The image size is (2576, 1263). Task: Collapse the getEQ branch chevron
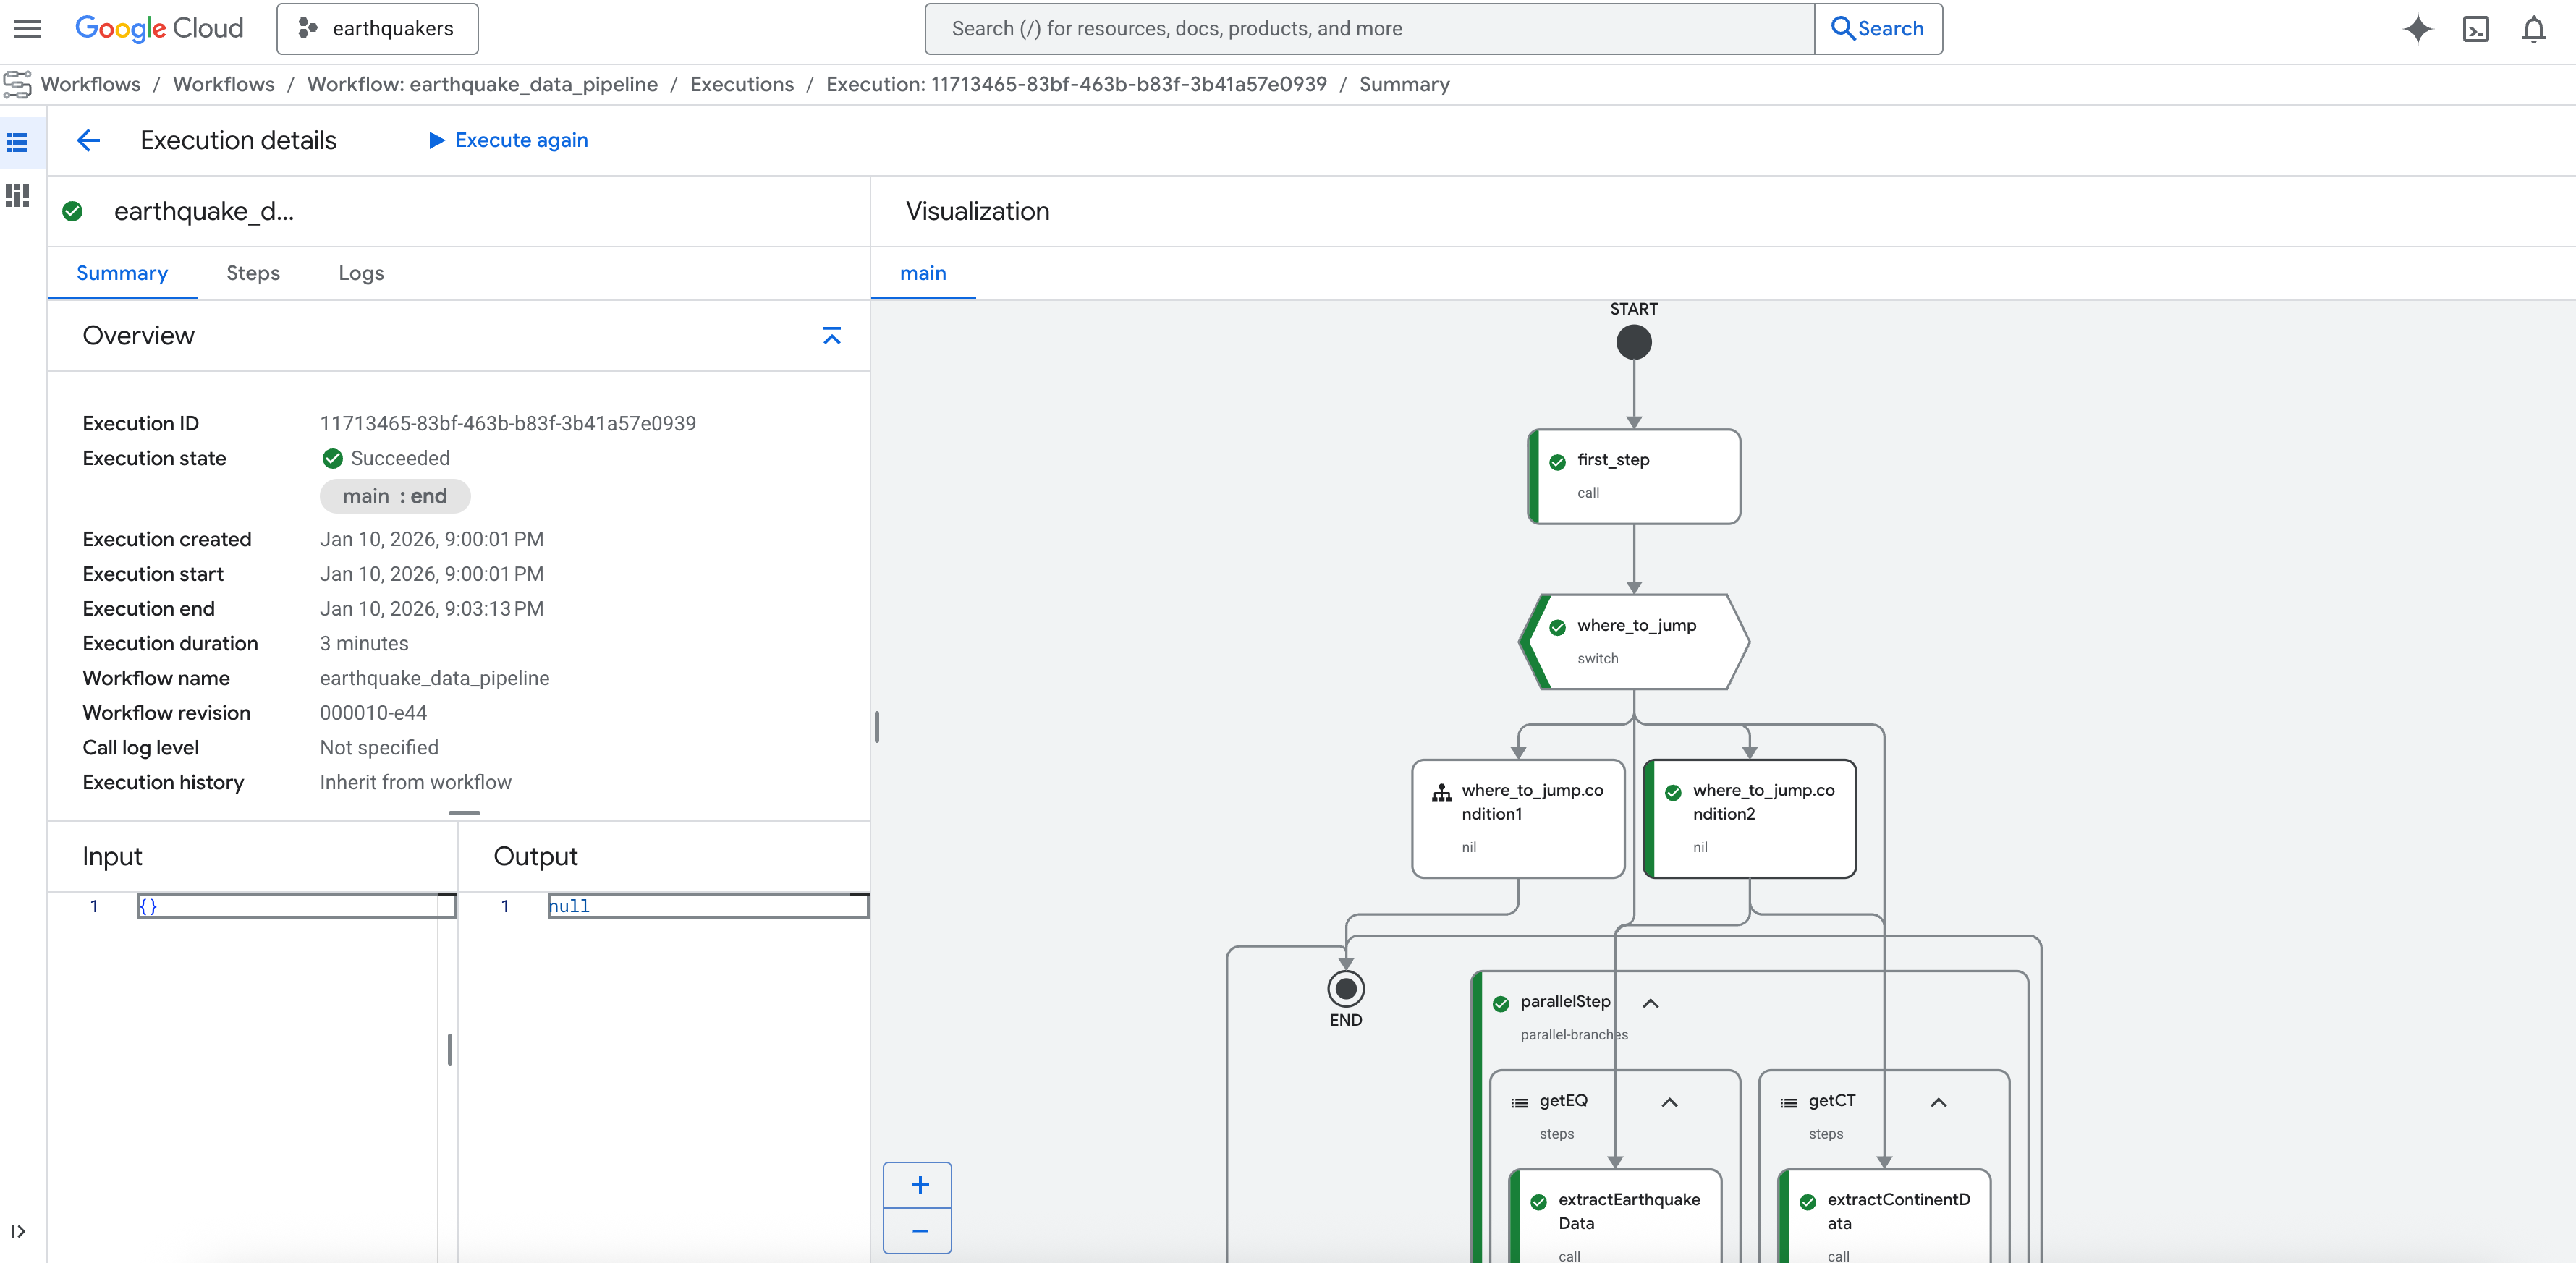(1669, 1102)
